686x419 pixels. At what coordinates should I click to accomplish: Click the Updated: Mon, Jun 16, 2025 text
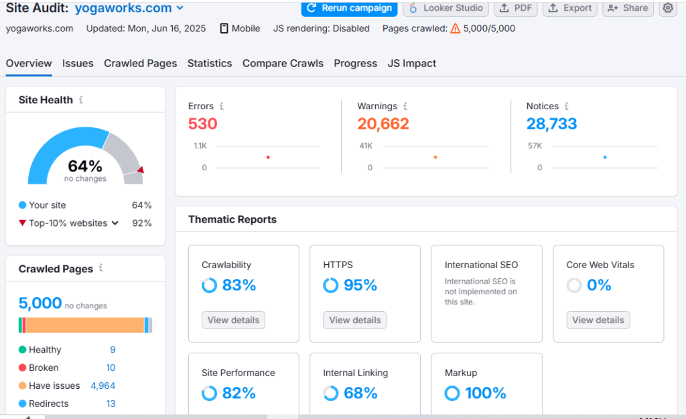[145, 28]
